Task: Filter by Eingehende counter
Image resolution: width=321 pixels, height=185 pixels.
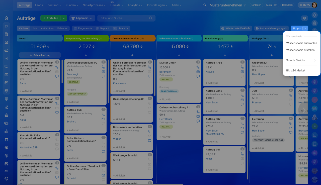Action: point(83,28)
